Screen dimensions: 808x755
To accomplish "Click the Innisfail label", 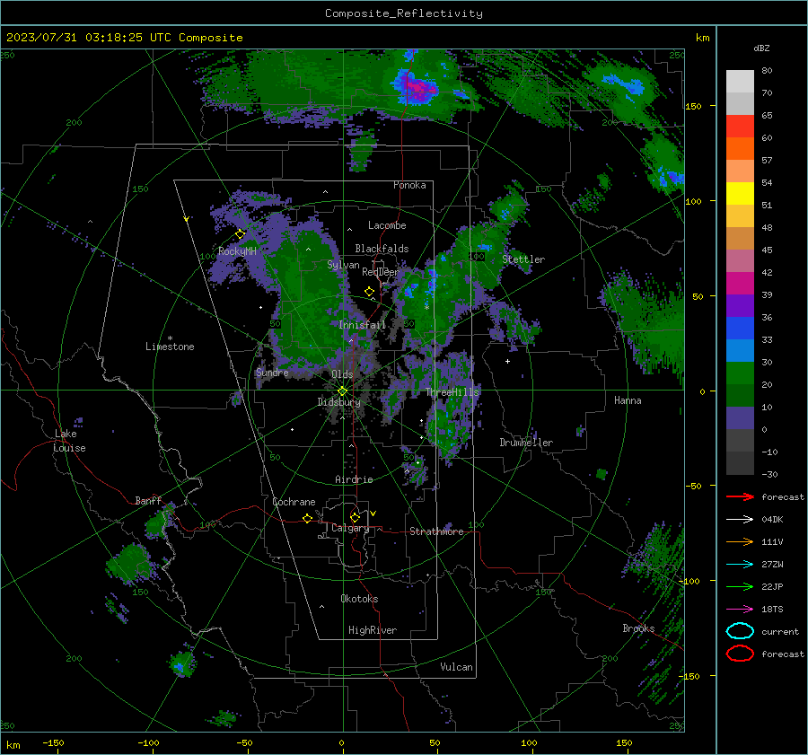I will tap(362, 325).
